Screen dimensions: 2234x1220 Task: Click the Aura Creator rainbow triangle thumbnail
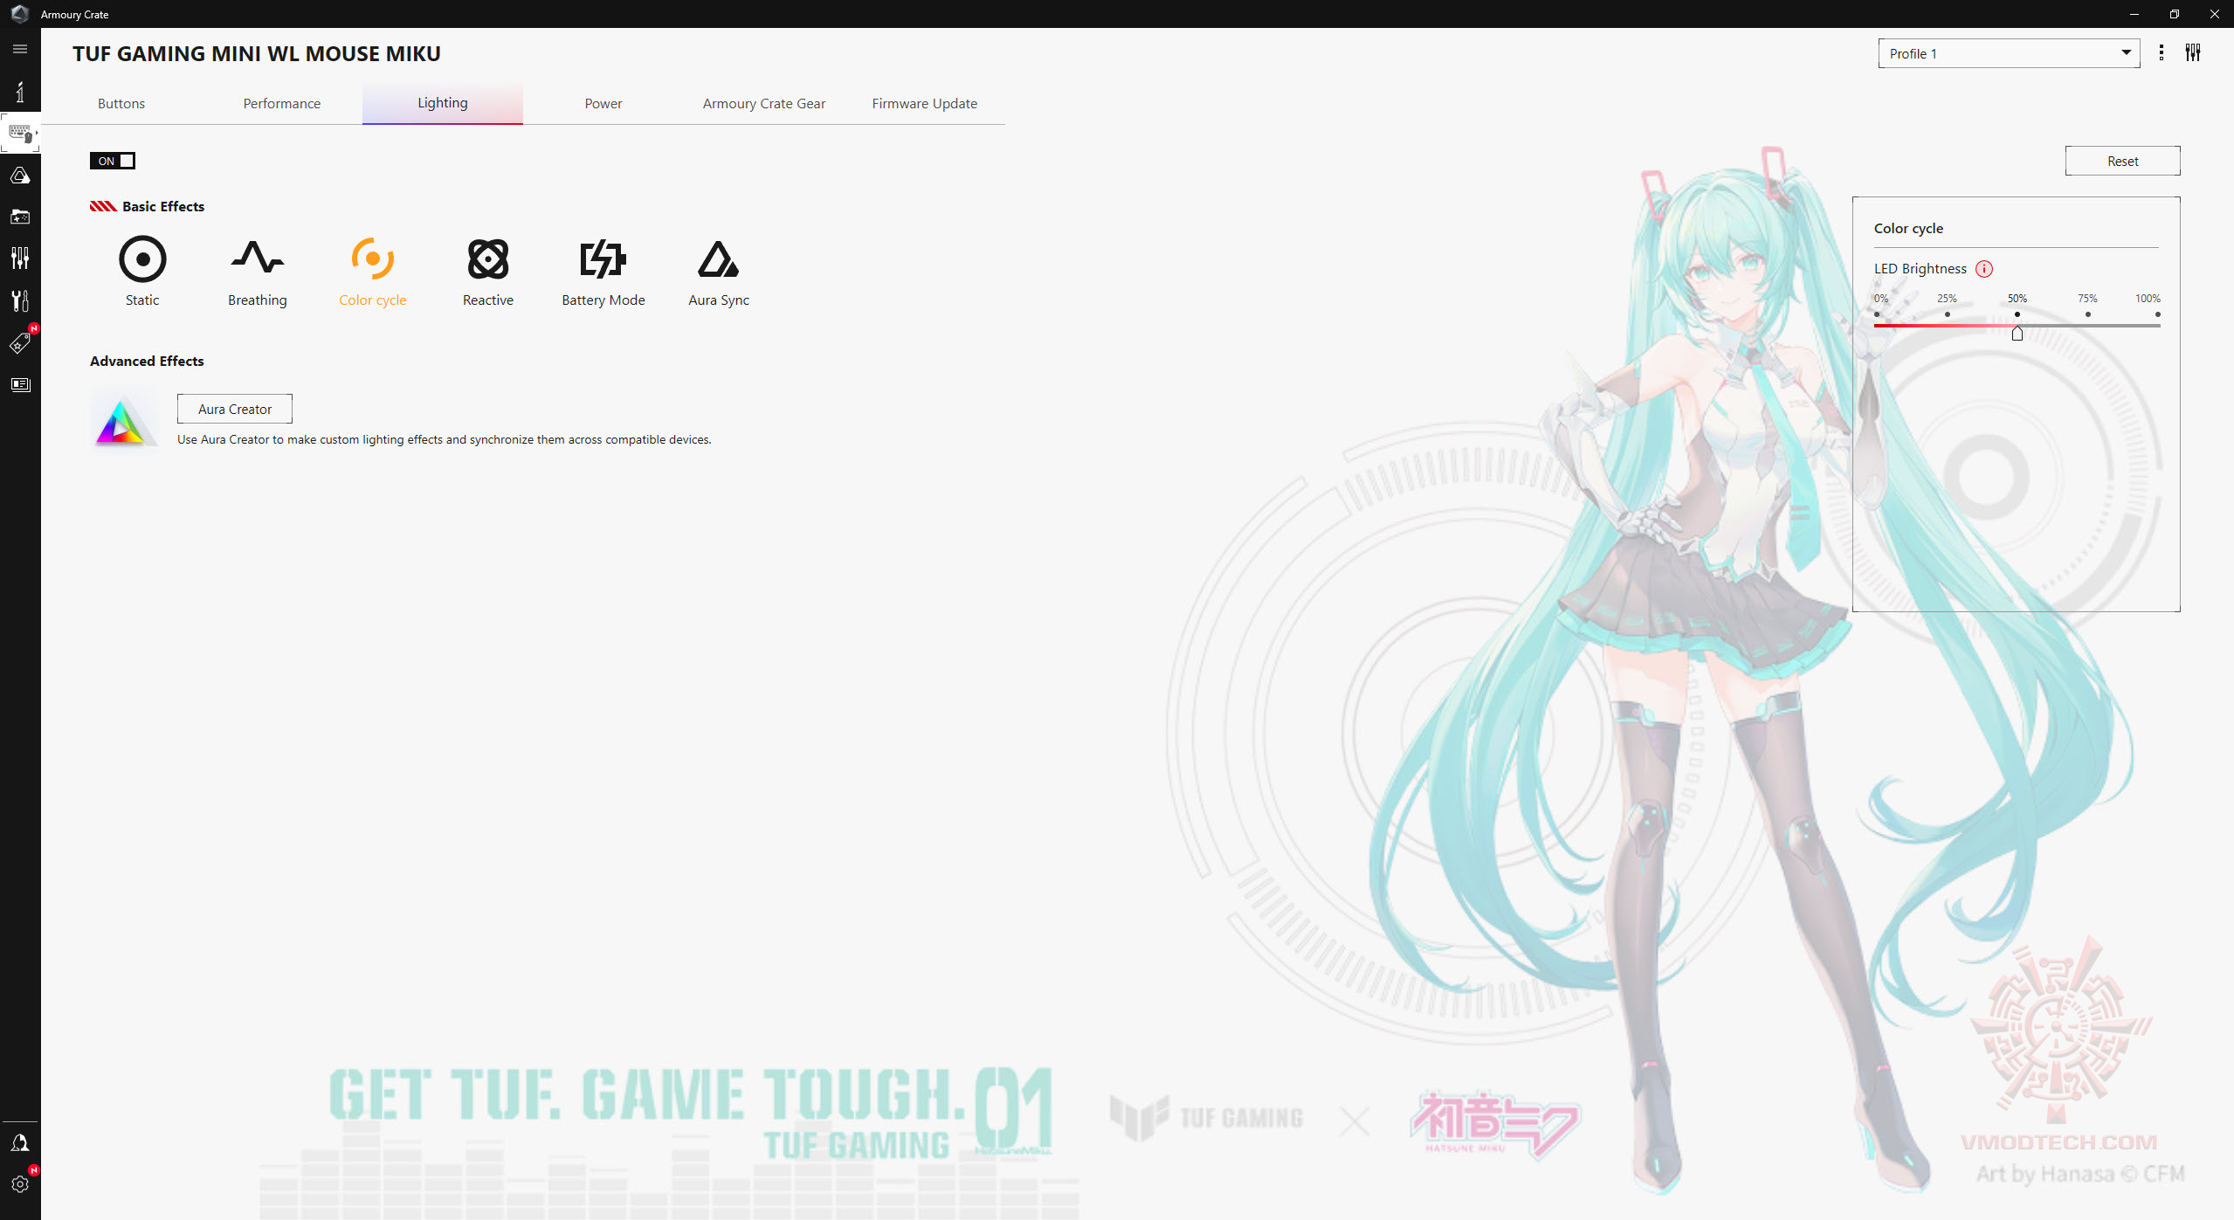tap(122, 423)
